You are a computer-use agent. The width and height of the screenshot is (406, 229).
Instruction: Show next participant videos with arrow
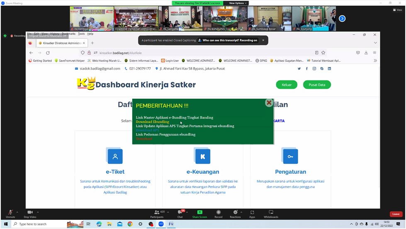point(342,18)
